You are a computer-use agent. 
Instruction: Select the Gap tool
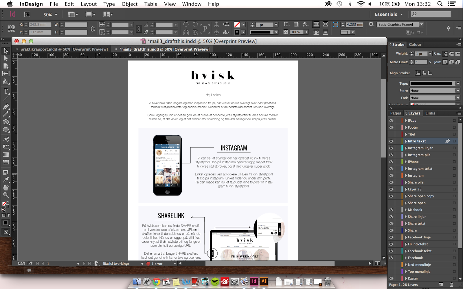[x=6, y=74]
